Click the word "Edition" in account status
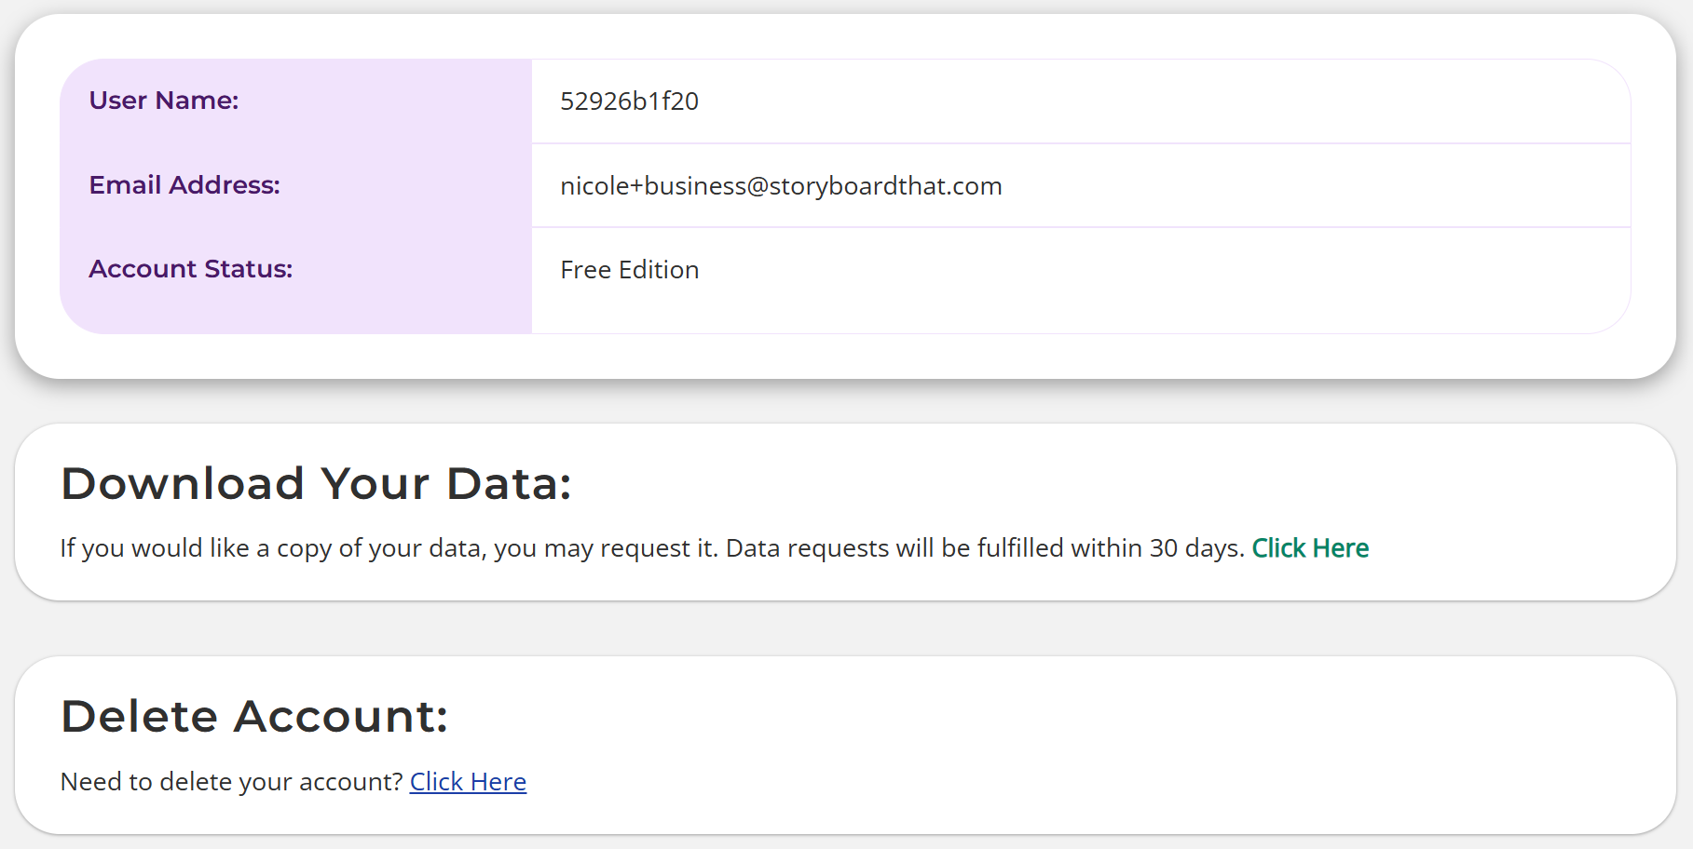The width and height of the screenshot is (1693, 849). point(659,270)
